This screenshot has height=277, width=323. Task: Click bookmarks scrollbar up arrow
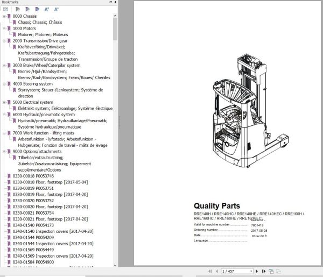[x=115, y=16]
